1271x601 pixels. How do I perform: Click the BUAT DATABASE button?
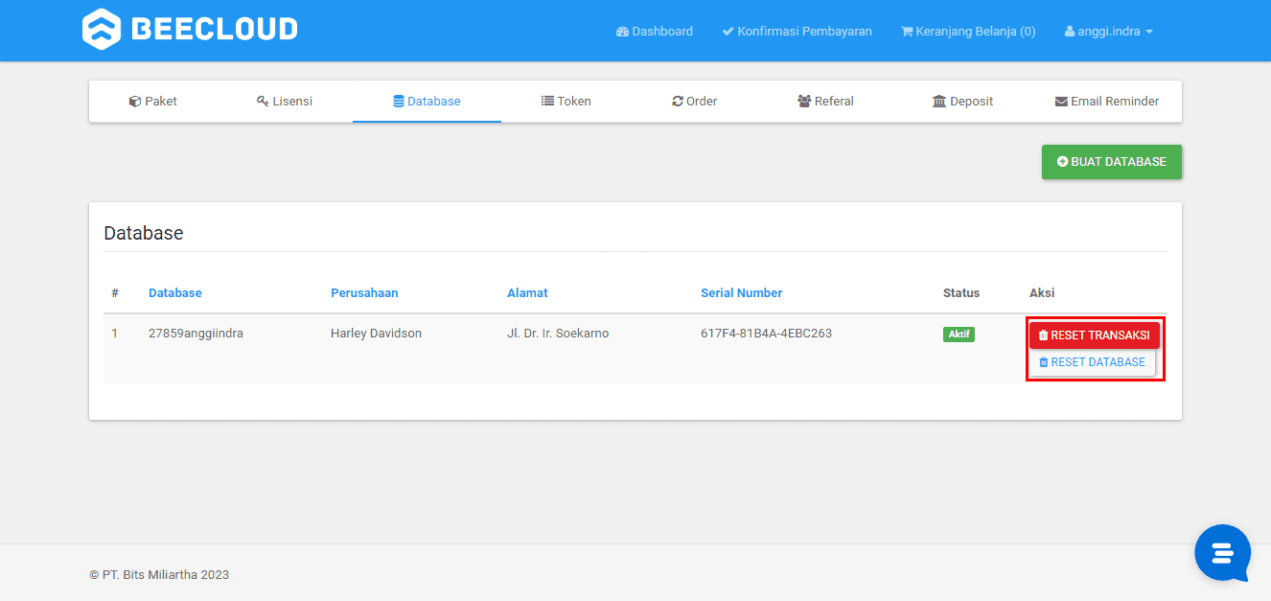[x=1112, y=162]
